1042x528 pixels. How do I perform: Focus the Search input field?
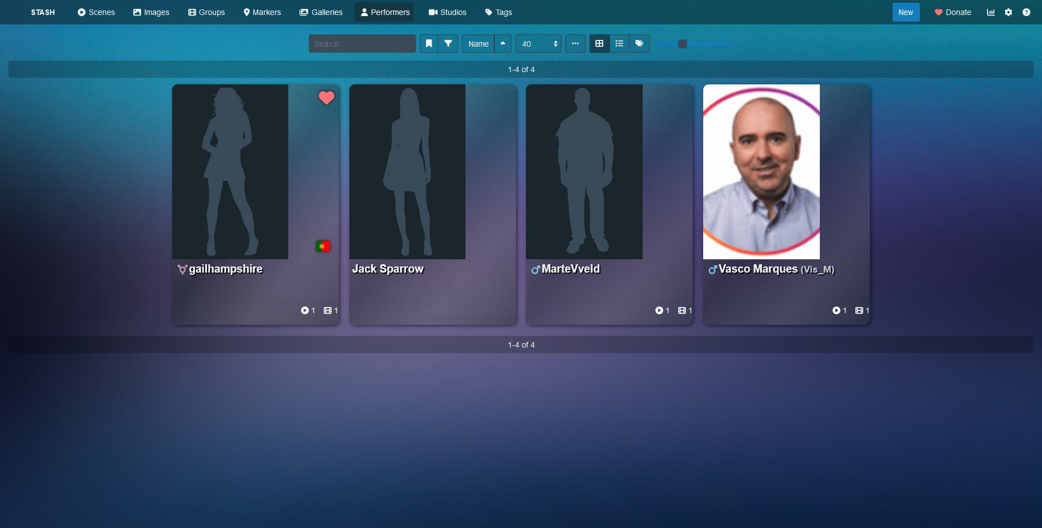tap(362, 44)
